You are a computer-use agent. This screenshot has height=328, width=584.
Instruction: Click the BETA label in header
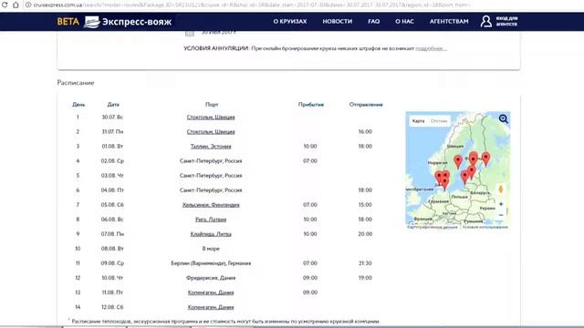pyautogui.click(x=68, y=22)
